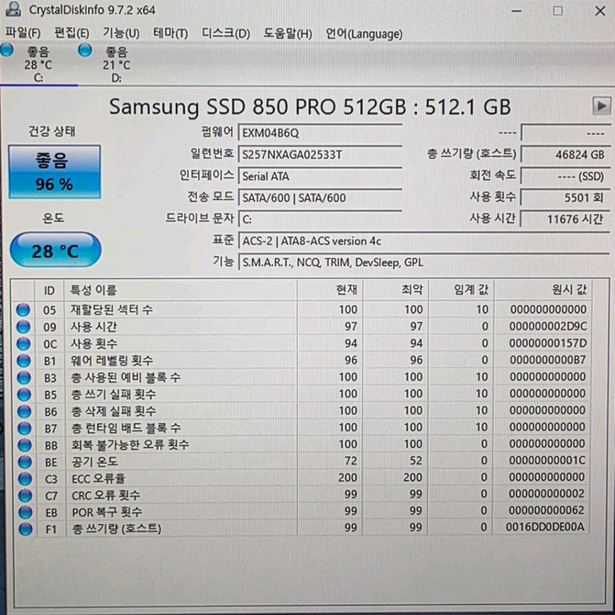Click status orb for attribute B3
The image size is (615, 615).
pyautogui.click(x=24, y=377)
